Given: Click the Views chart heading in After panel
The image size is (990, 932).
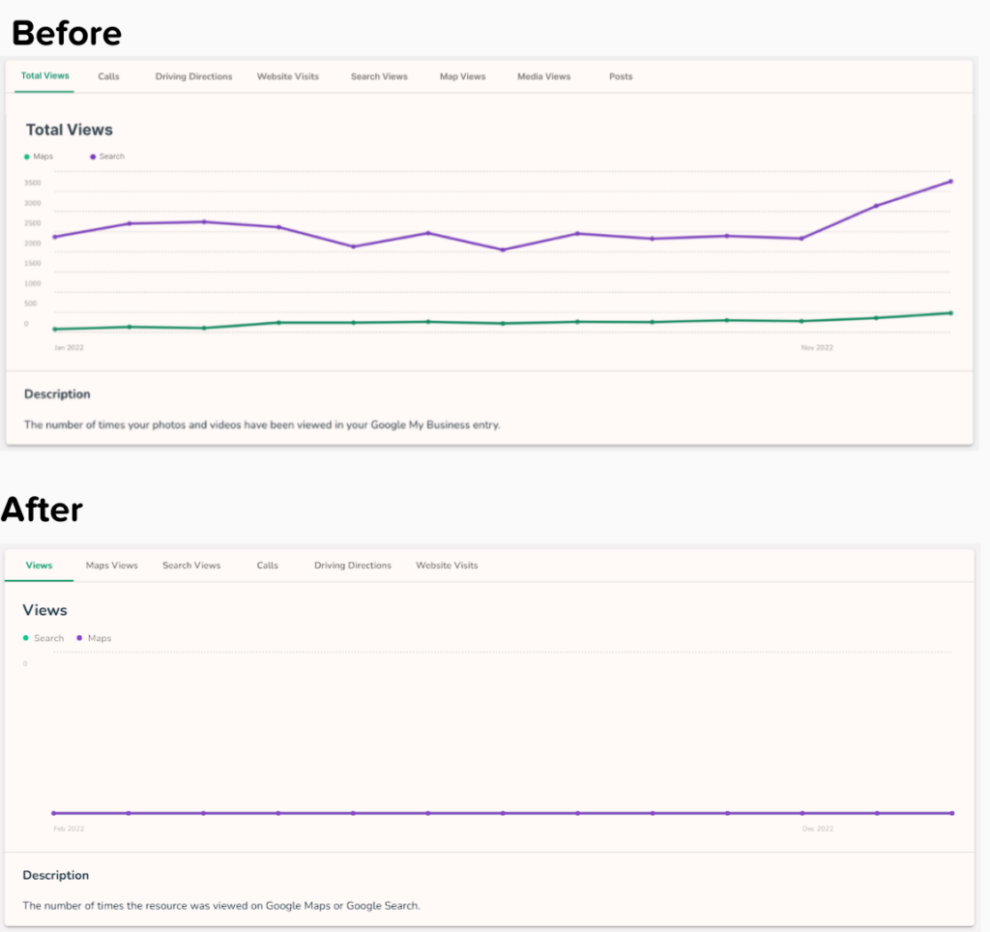Looking at the screenshot, I should pos(44,610).
